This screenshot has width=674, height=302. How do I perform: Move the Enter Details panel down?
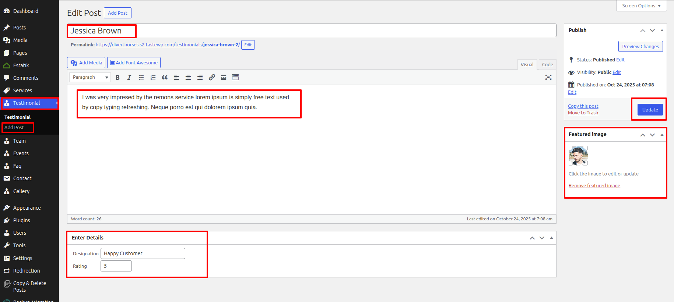point(542,238)
